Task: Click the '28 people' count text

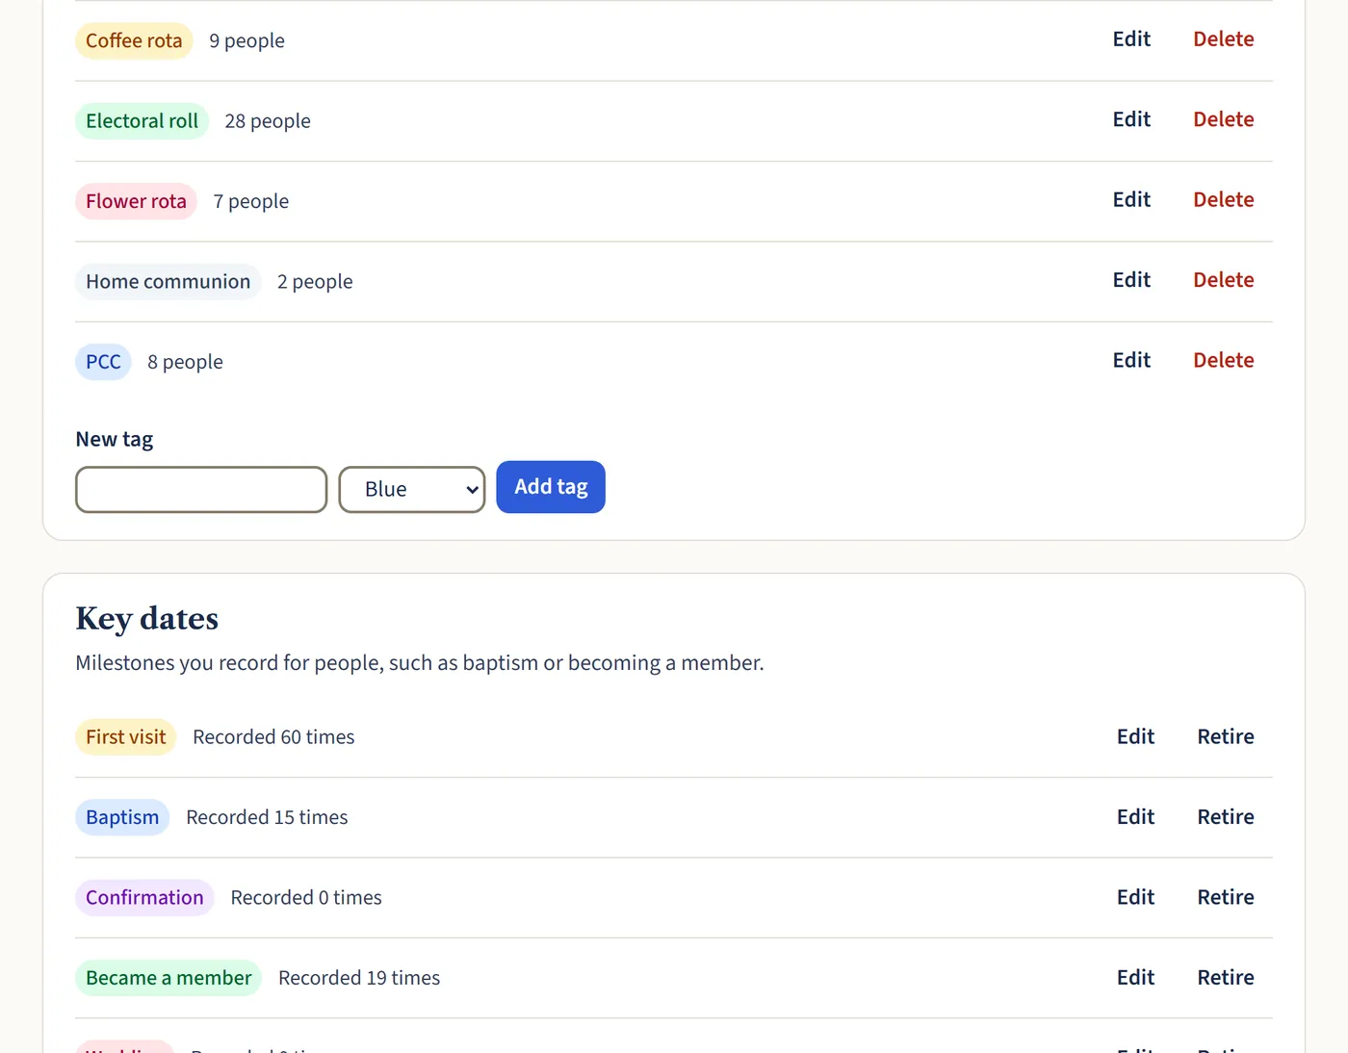Action: pos(268,121)
